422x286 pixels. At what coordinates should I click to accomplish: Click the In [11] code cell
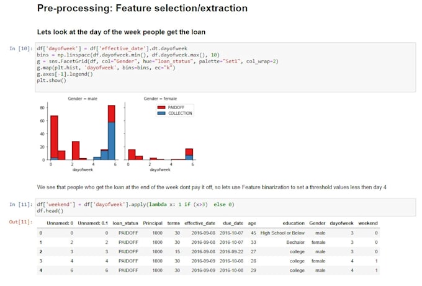225,207
